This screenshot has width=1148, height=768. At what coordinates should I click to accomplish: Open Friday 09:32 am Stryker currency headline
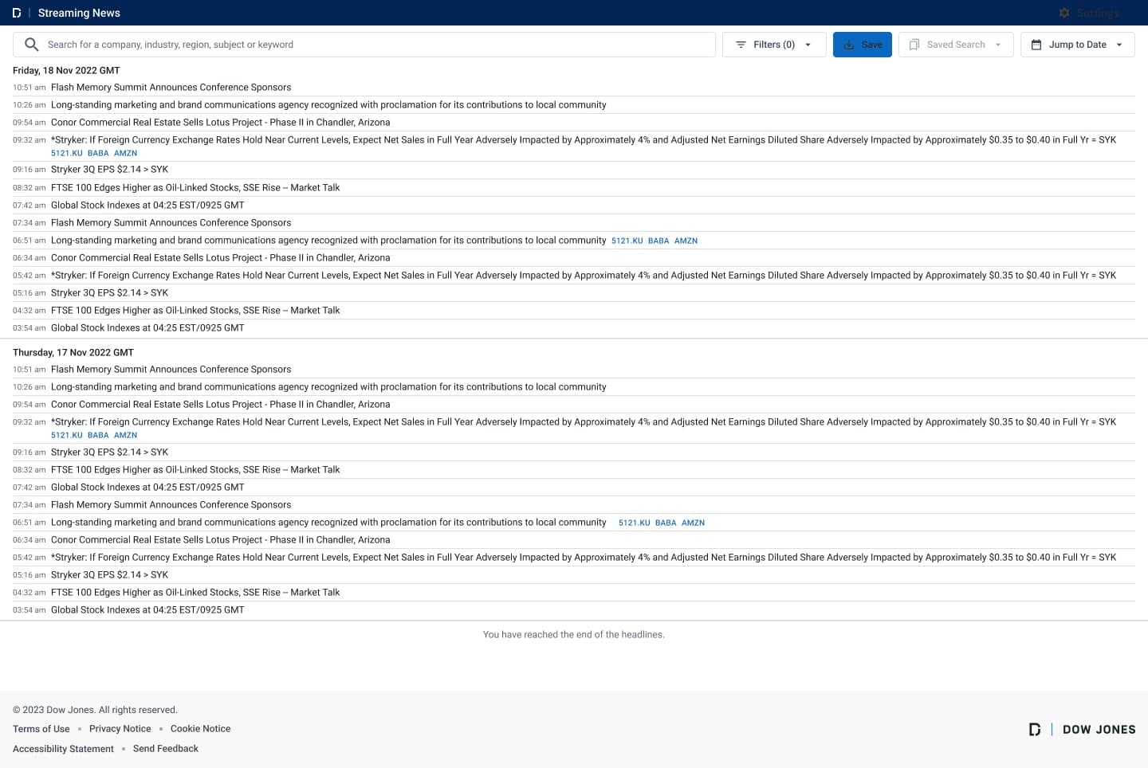click(584, 140)
